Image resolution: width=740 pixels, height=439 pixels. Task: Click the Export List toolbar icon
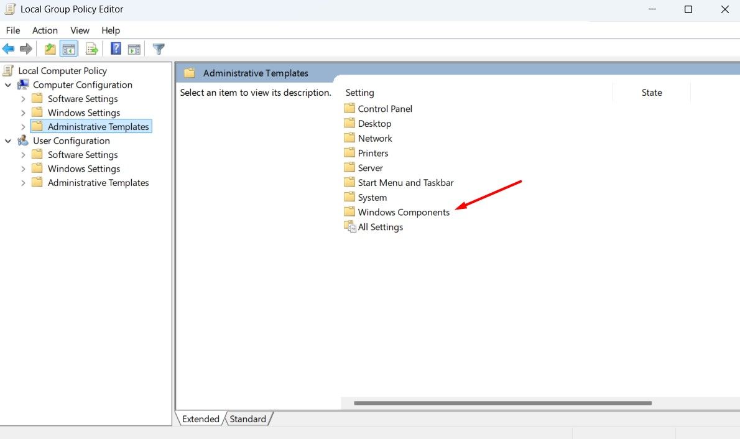(x=91, y=49)
